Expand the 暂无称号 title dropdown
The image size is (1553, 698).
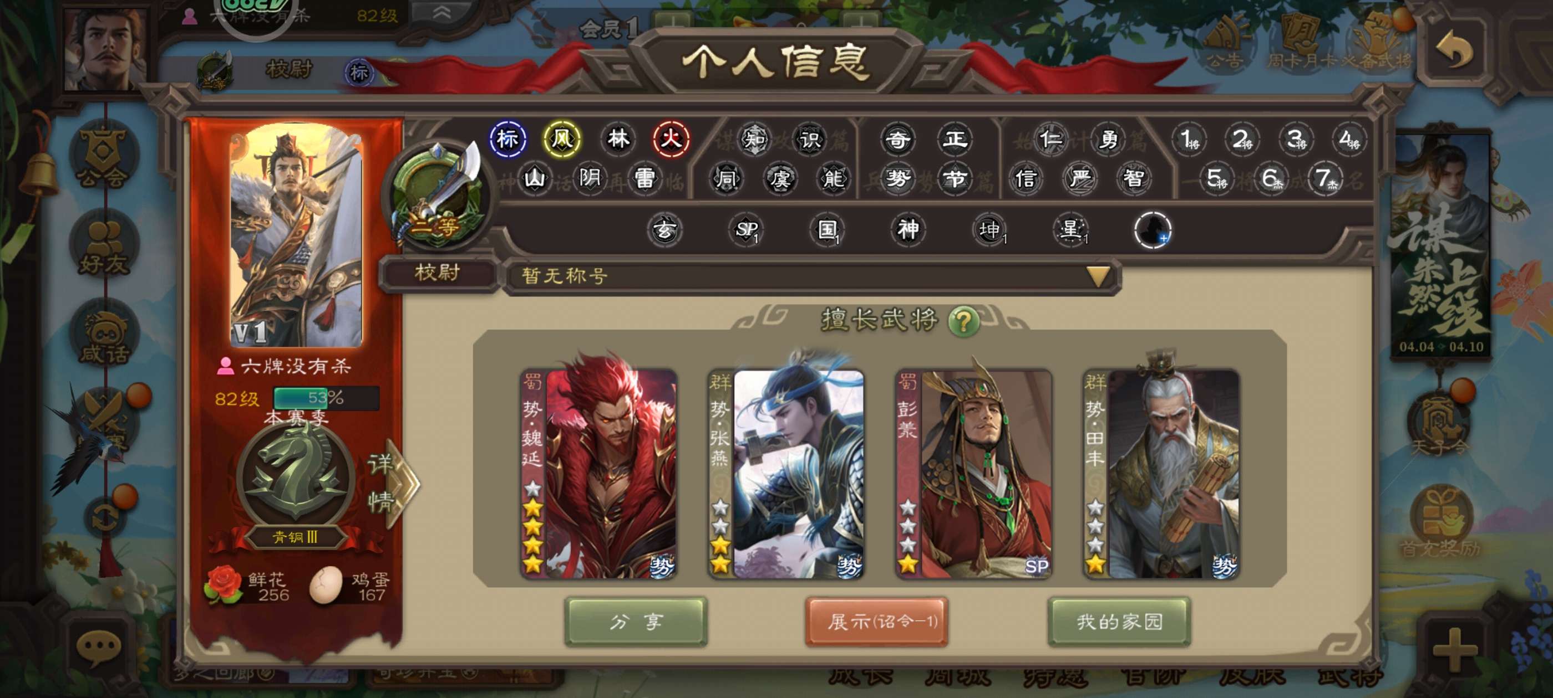[1097, 276]
